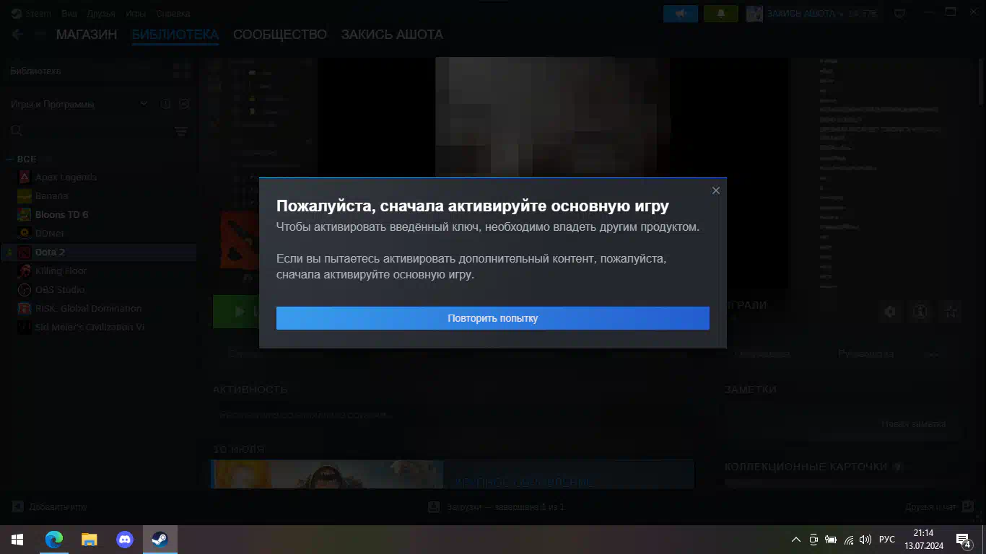Collapse the ВСЕ category
The height and width of the screenshot is (554, 986).
(22, 159)
